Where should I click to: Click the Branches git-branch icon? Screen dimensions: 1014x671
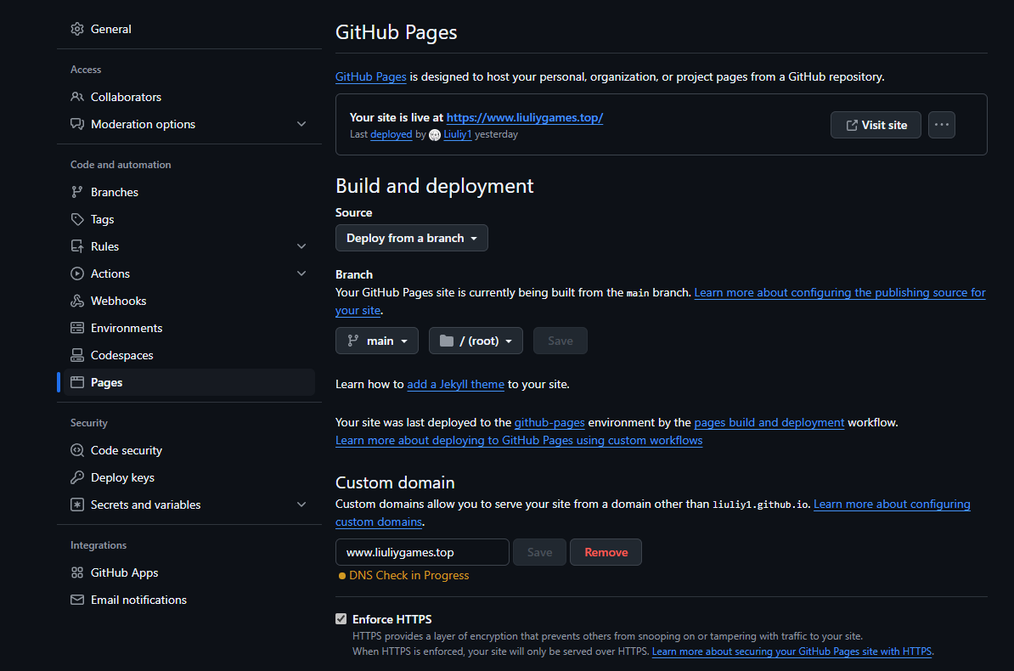point(77,192)
